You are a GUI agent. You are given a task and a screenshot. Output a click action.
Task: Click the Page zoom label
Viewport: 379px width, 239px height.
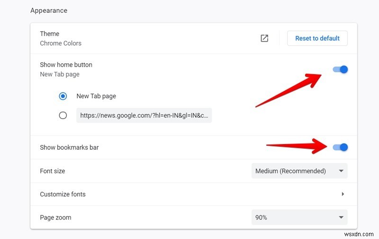tap(55, 218)
